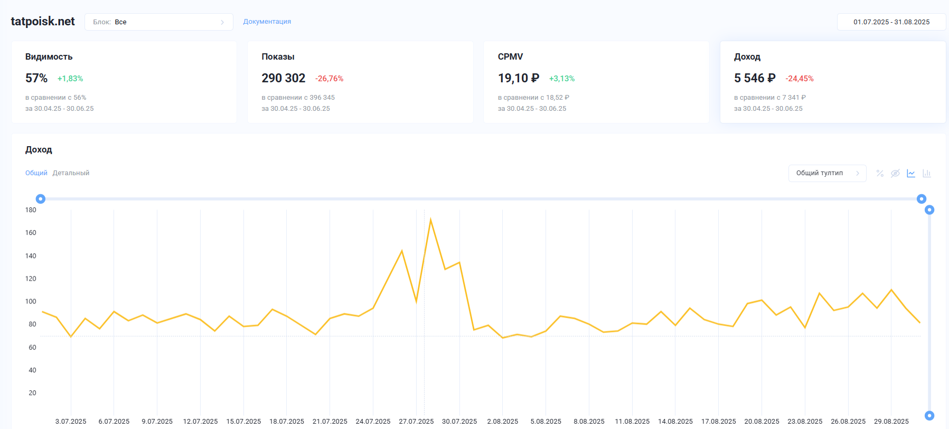
Task: Click the 27.07.2025 axis date label
Action: coord(416,422)
